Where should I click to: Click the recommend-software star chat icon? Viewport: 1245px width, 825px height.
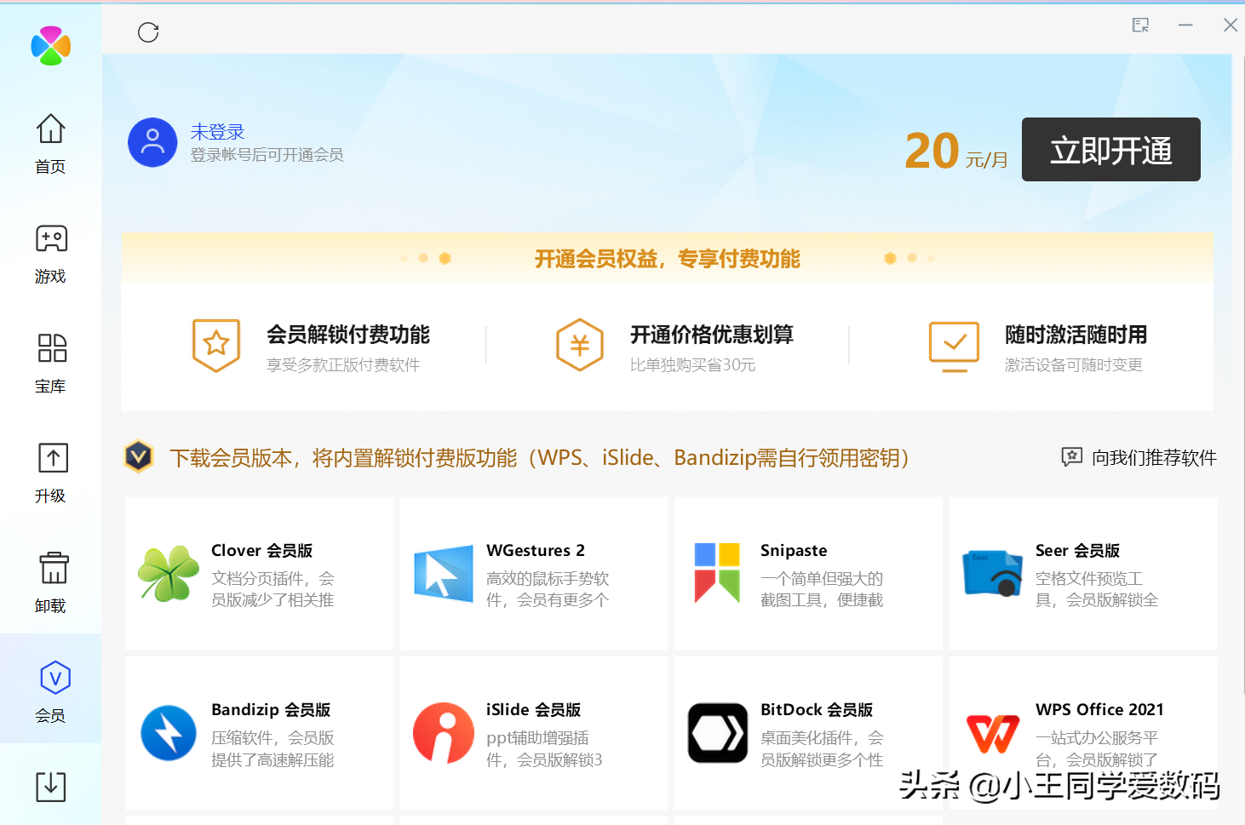pyautogui.click(x=1072, y=457)
